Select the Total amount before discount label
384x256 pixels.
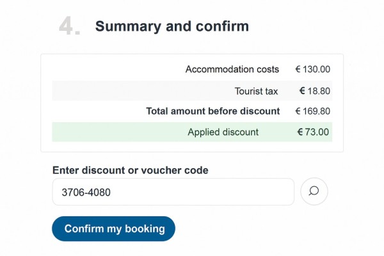coord(212,111)
